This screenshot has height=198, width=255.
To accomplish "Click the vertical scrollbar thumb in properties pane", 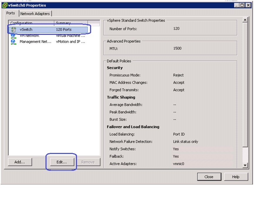I will pyautogui.click(x=245, y=85).
